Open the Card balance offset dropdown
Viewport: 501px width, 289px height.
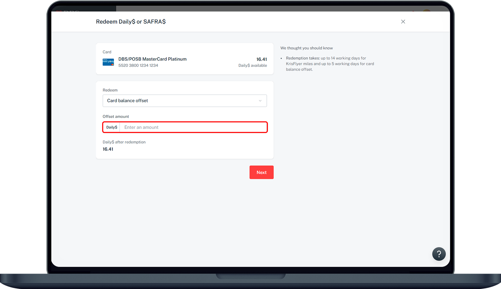184,101
